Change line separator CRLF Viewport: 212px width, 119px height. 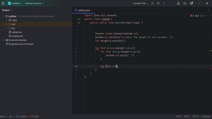tap(186, 116)
